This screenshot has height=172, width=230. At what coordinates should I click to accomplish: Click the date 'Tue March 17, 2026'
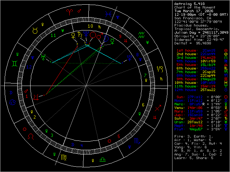[194, 11]
